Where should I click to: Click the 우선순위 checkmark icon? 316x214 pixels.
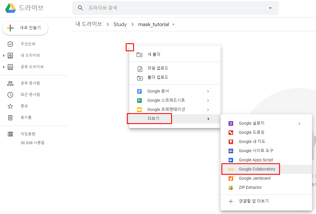pos(10,44)
